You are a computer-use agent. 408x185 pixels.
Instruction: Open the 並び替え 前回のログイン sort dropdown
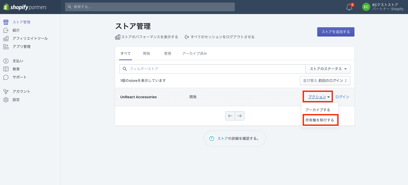tap(325, 81)
